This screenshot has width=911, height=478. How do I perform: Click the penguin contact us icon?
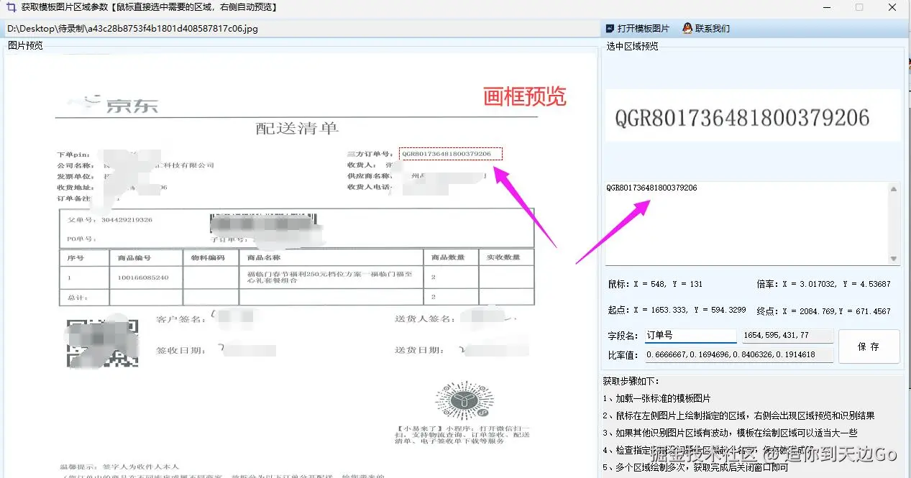pos(687,29)
